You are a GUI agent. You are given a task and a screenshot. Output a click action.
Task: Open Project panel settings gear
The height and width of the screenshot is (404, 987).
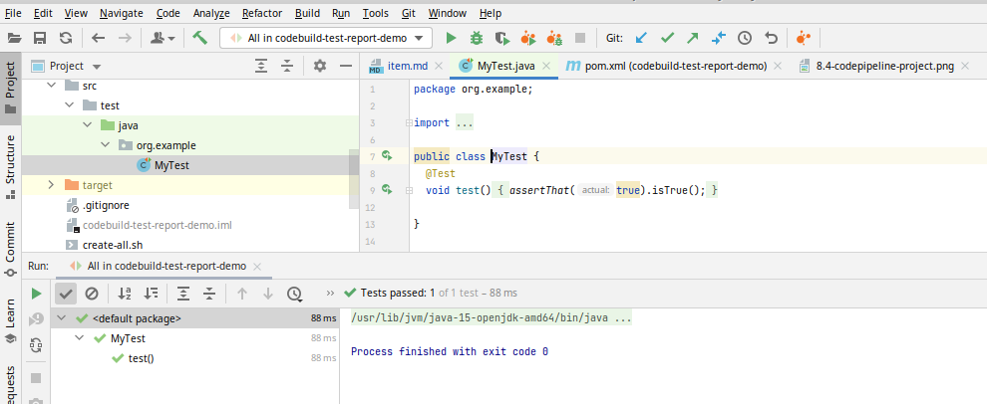click(x=320, y=66)
